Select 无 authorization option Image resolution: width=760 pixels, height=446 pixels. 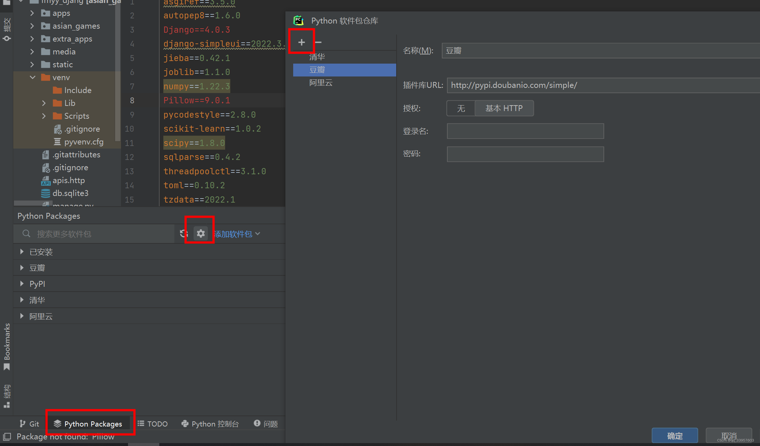[461, 108]
